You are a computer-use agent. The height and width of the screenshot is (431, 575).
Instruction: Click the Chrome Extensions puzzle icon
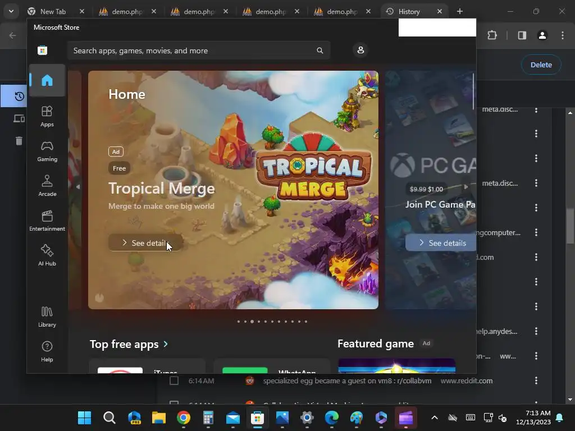(x=492, y=35)
